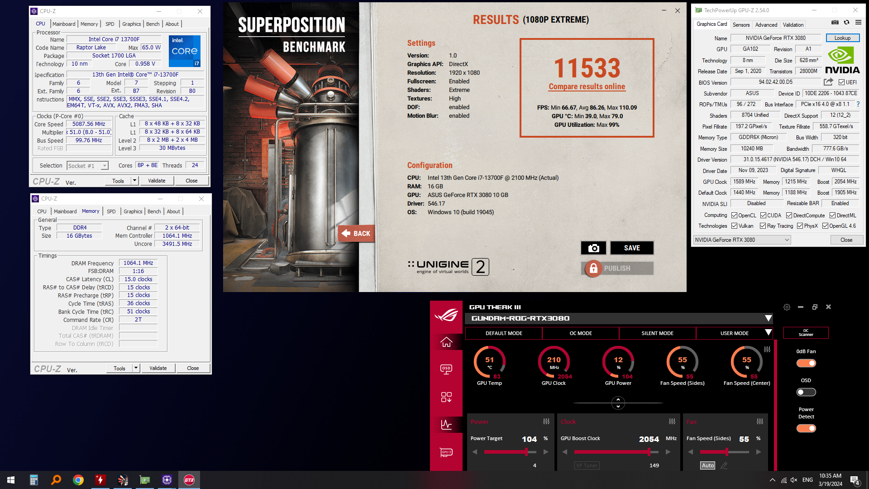This screenshot has width=869, height=489.
Task: Click the bus interface question mark
Action: (858, 104)
